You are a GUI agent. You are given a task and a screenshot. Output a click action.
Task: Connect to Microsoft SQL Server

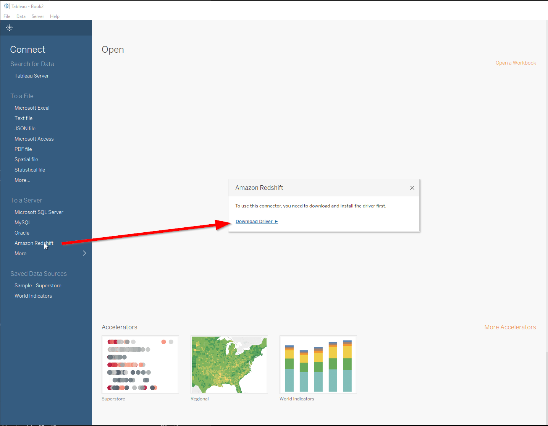39,212
